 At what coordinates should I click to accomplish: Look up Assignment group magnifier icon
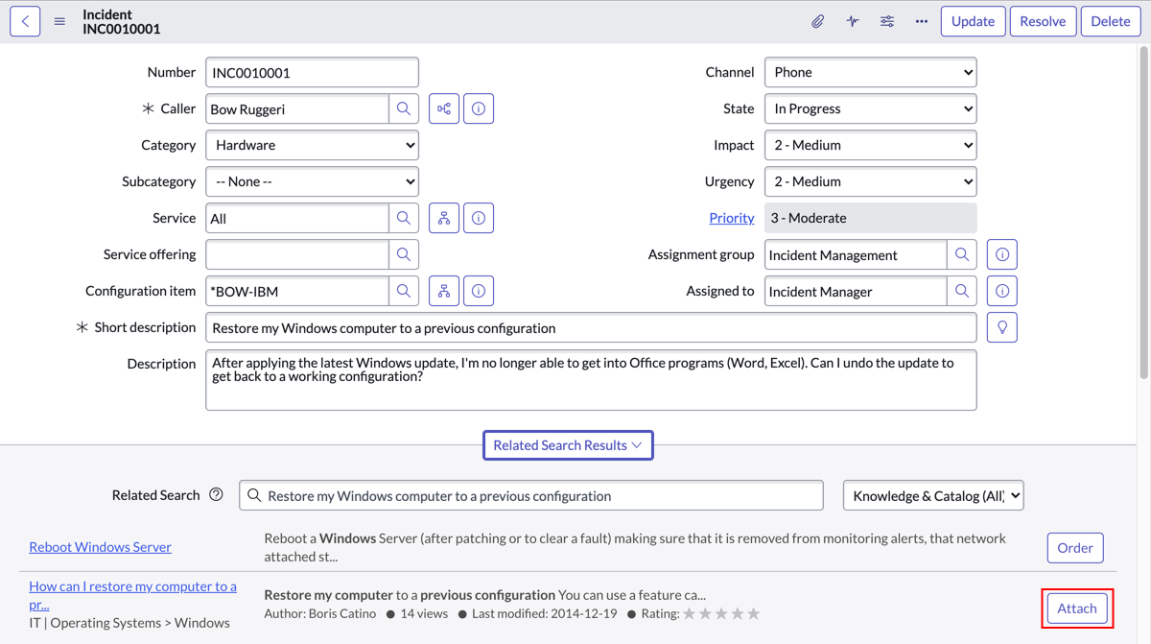[x=962, y=254]
